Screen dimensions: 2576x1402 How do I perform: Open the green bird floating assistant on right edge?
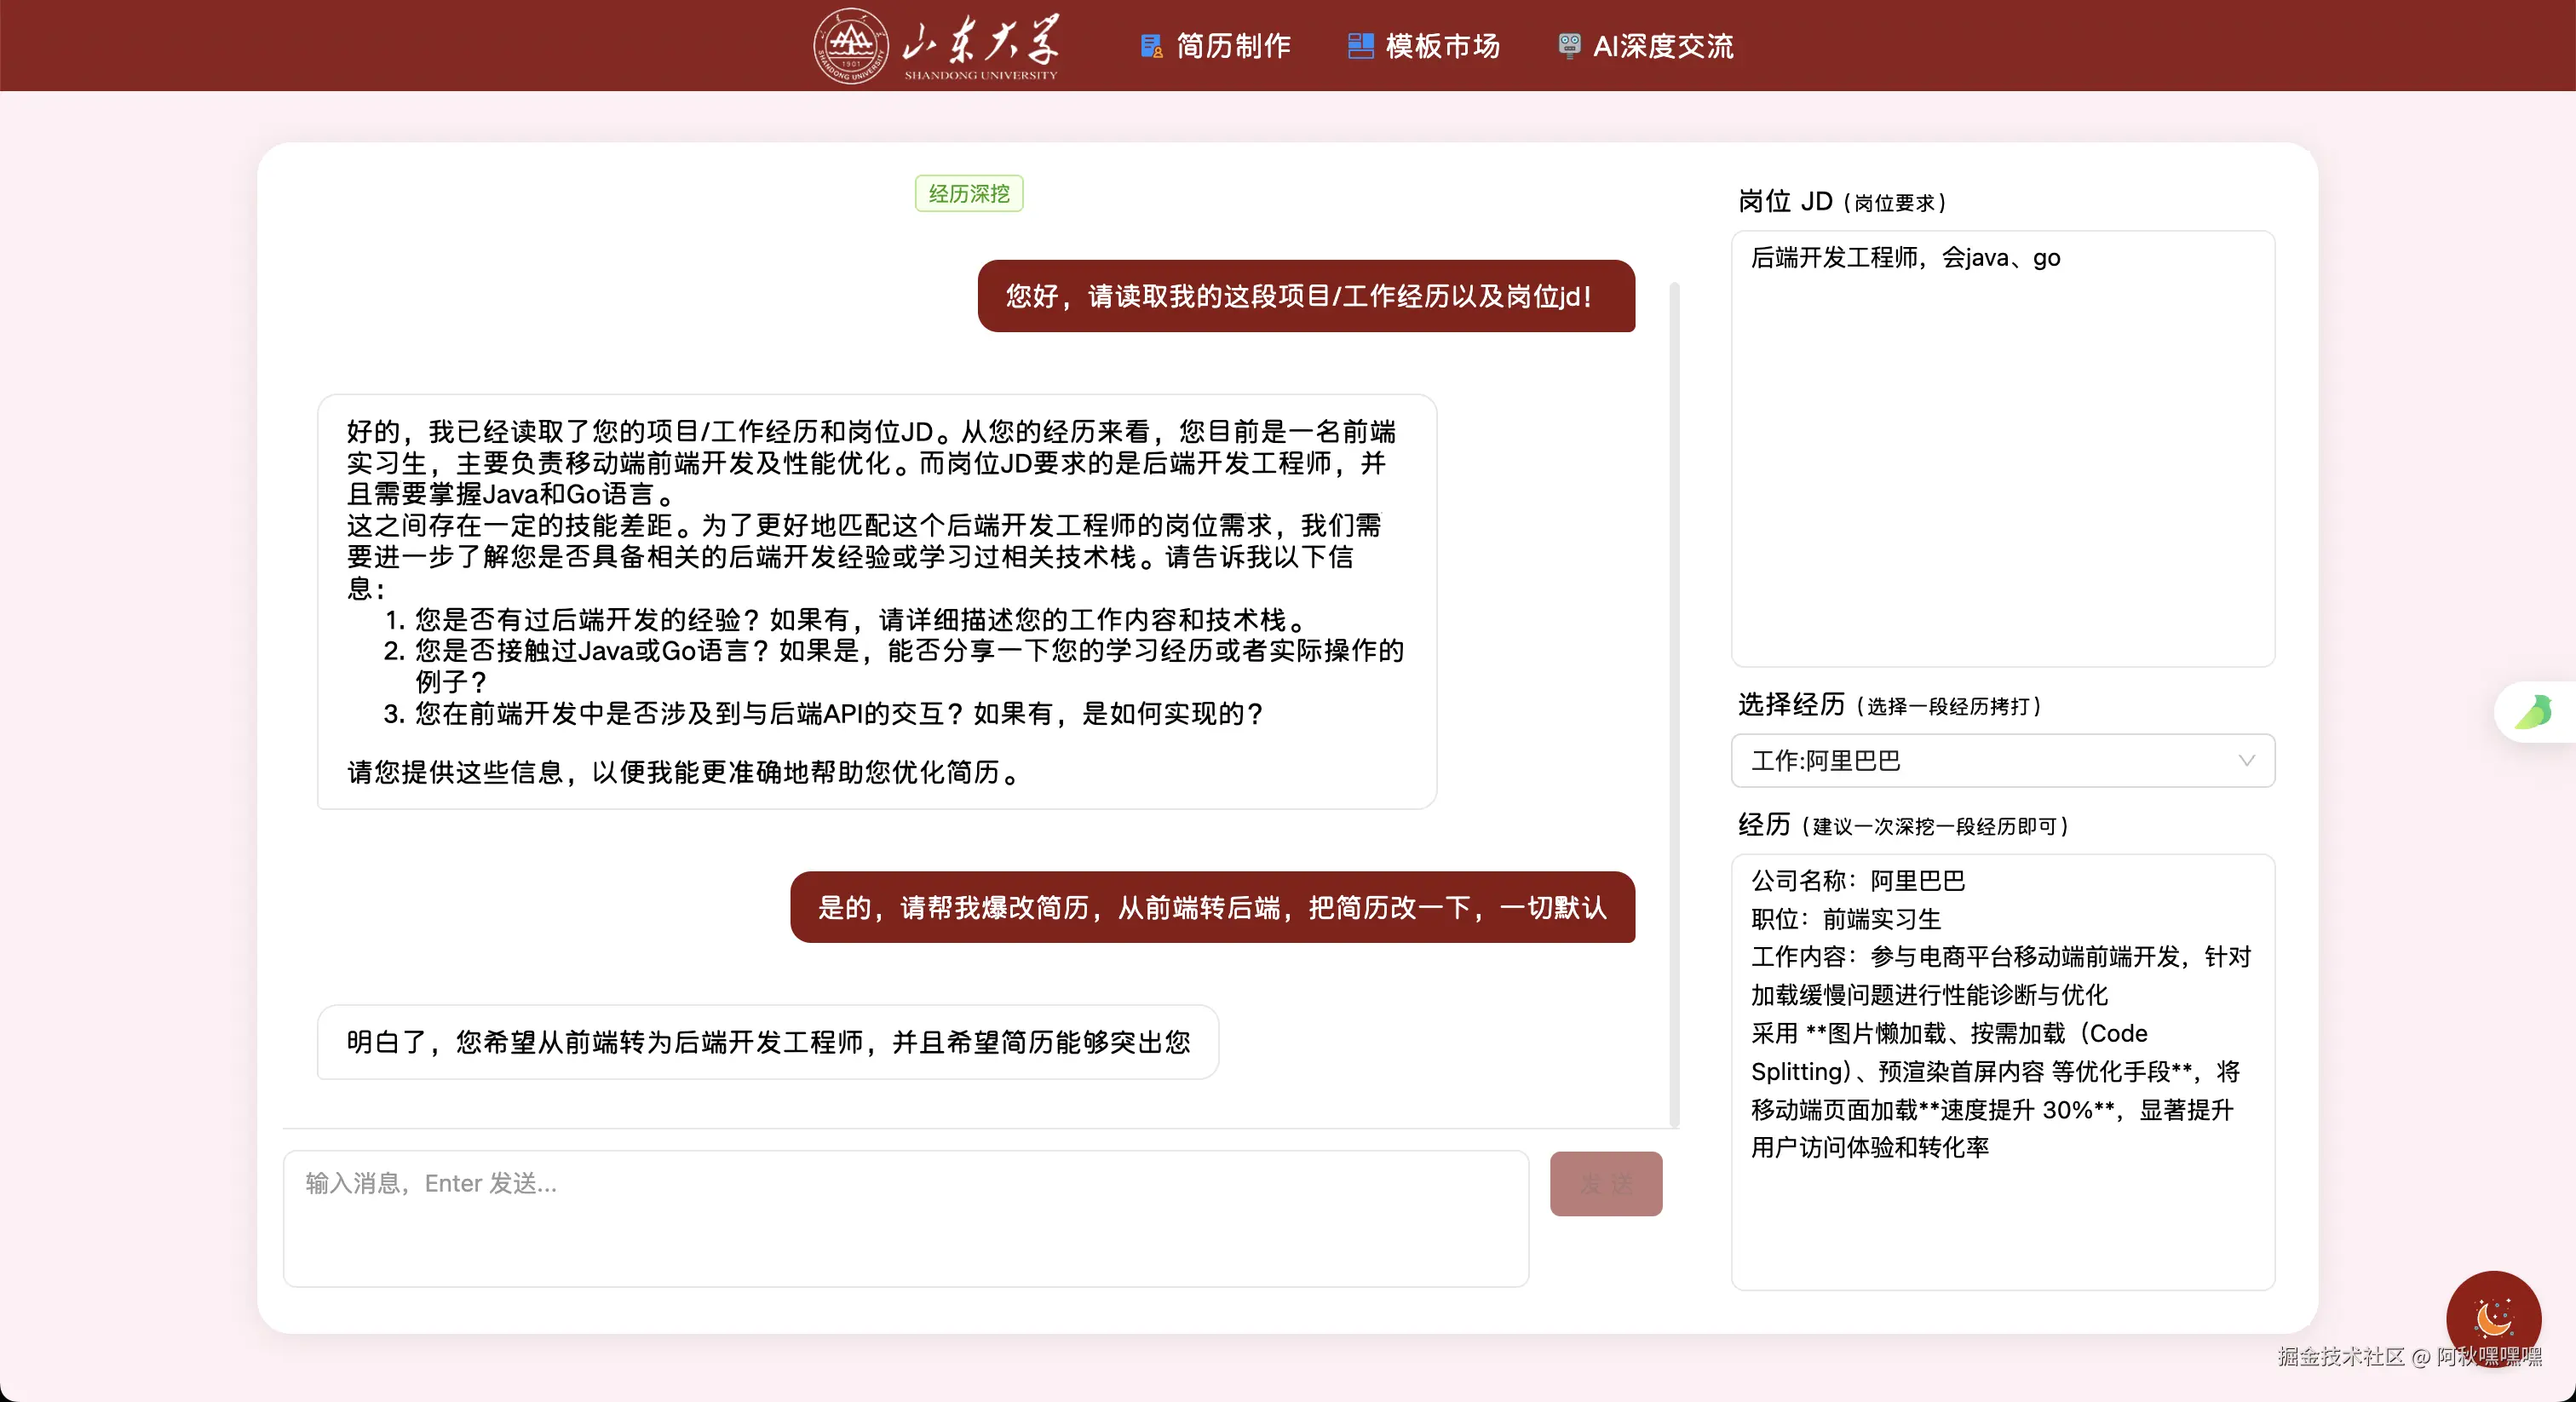[x=2534, y=711]
